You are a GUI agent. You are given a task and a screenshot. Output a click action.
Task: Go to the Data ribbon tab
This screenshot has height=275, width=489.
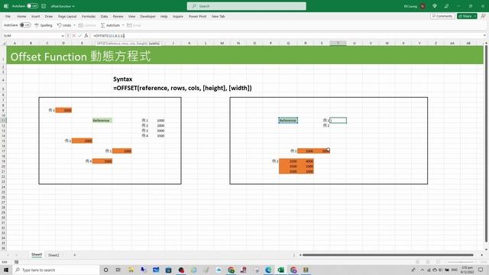point(104,16)
